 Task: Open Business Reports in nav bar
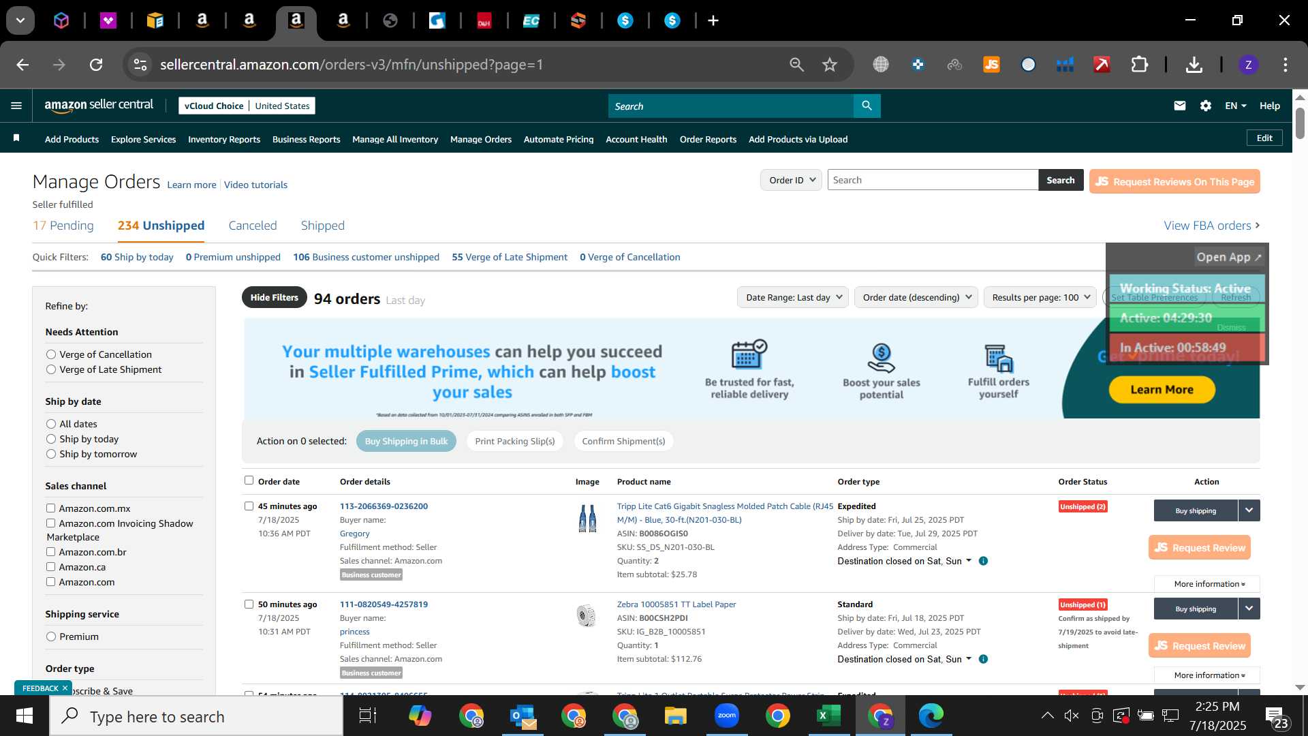pos(306,139)
